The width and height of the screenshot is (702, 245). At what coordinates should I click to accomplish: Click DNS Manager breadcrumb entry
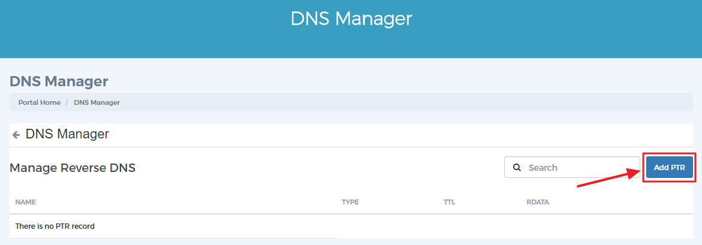pos(97,102)
